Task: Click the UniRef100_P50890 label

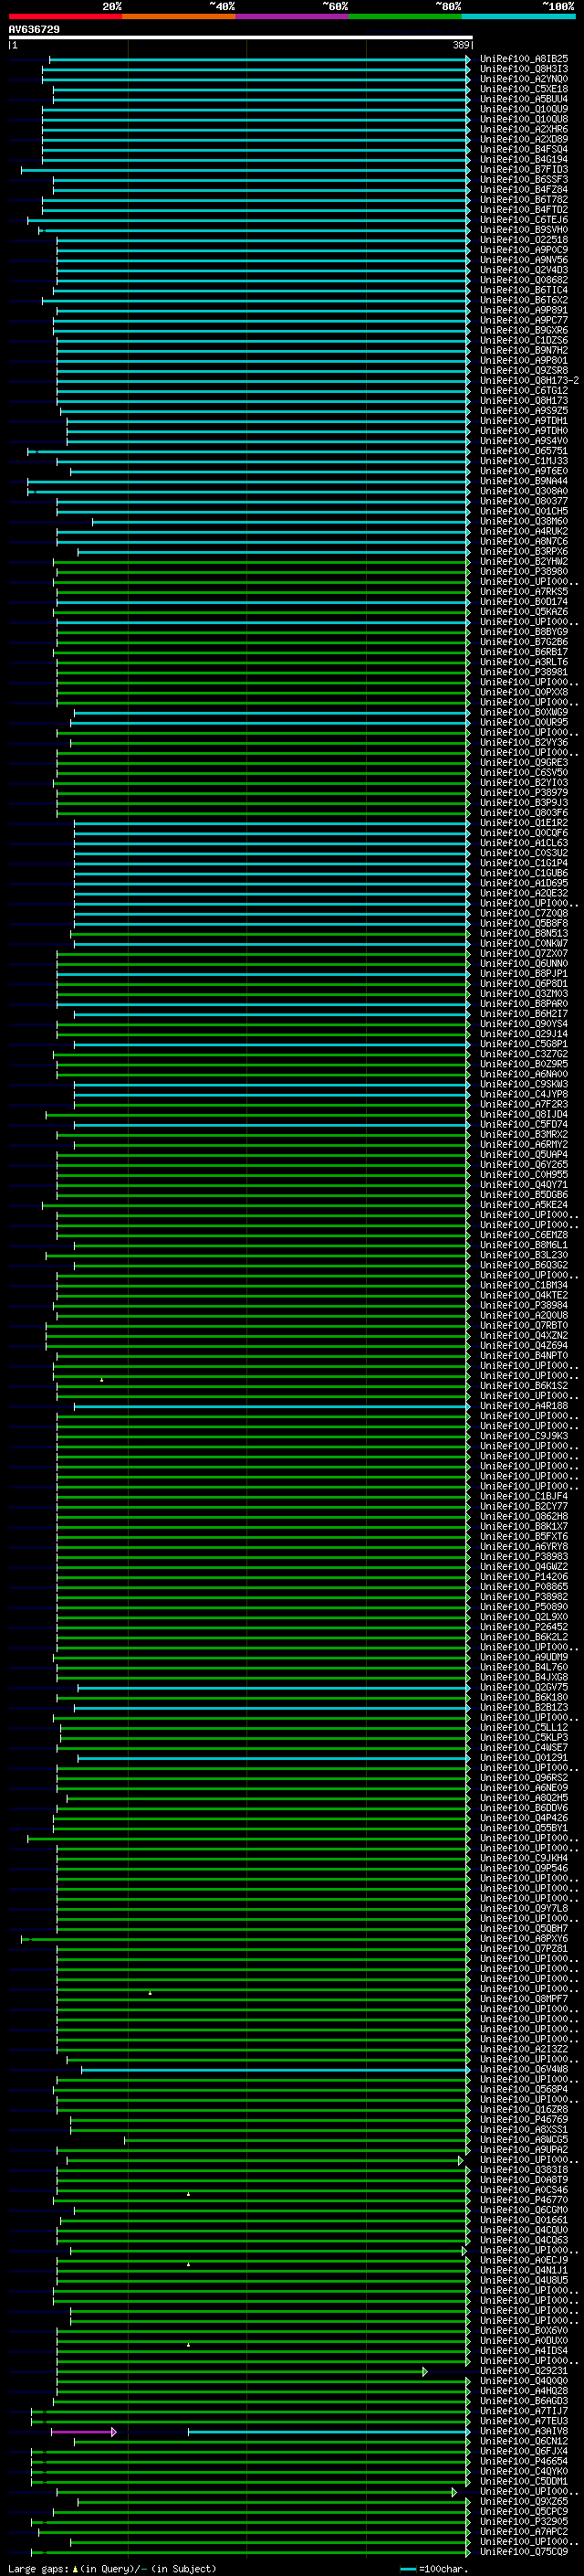Action: 523,1608
